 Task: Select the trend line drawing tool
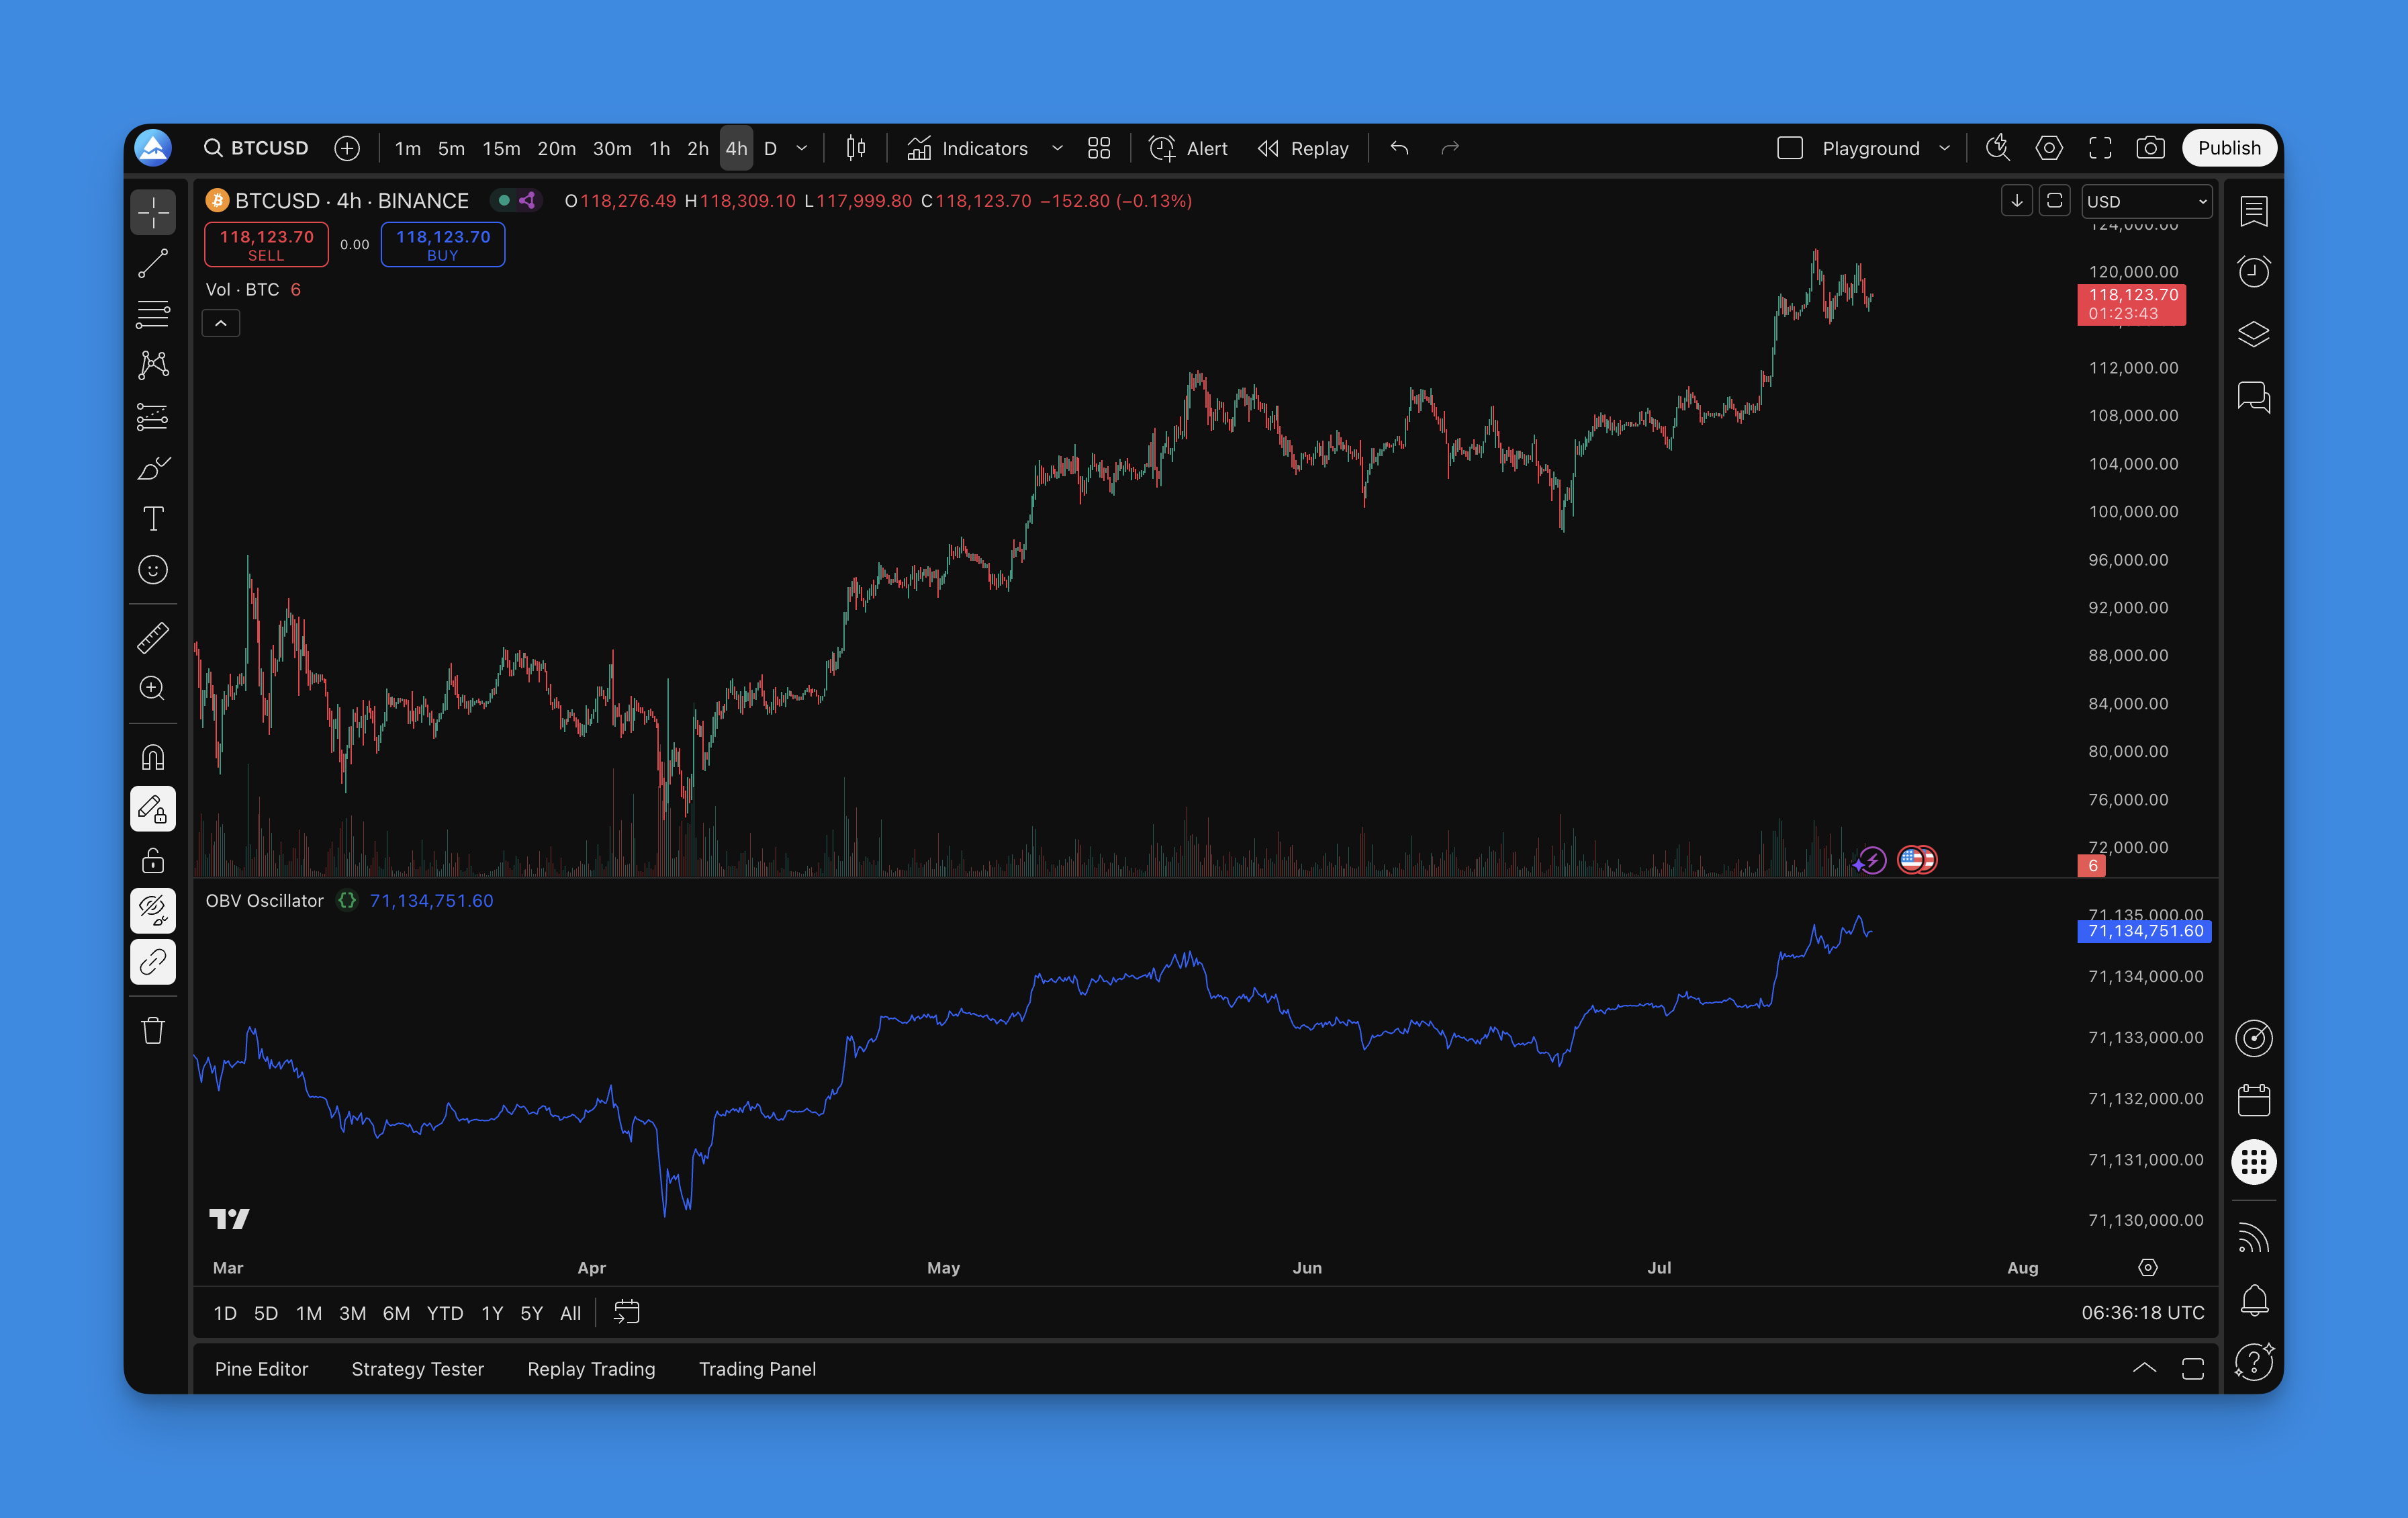(x=153, y=264)
